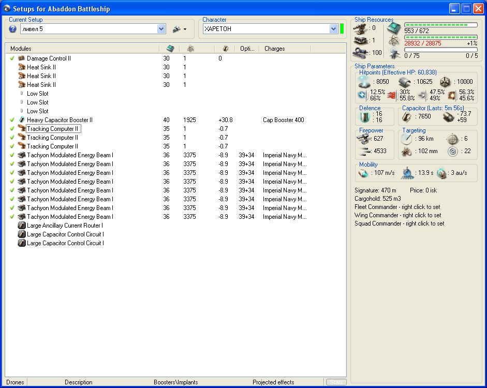Click the '+30.8' capacitor value cell
This screenshot has width=487, height=388.
pos(226,120)
